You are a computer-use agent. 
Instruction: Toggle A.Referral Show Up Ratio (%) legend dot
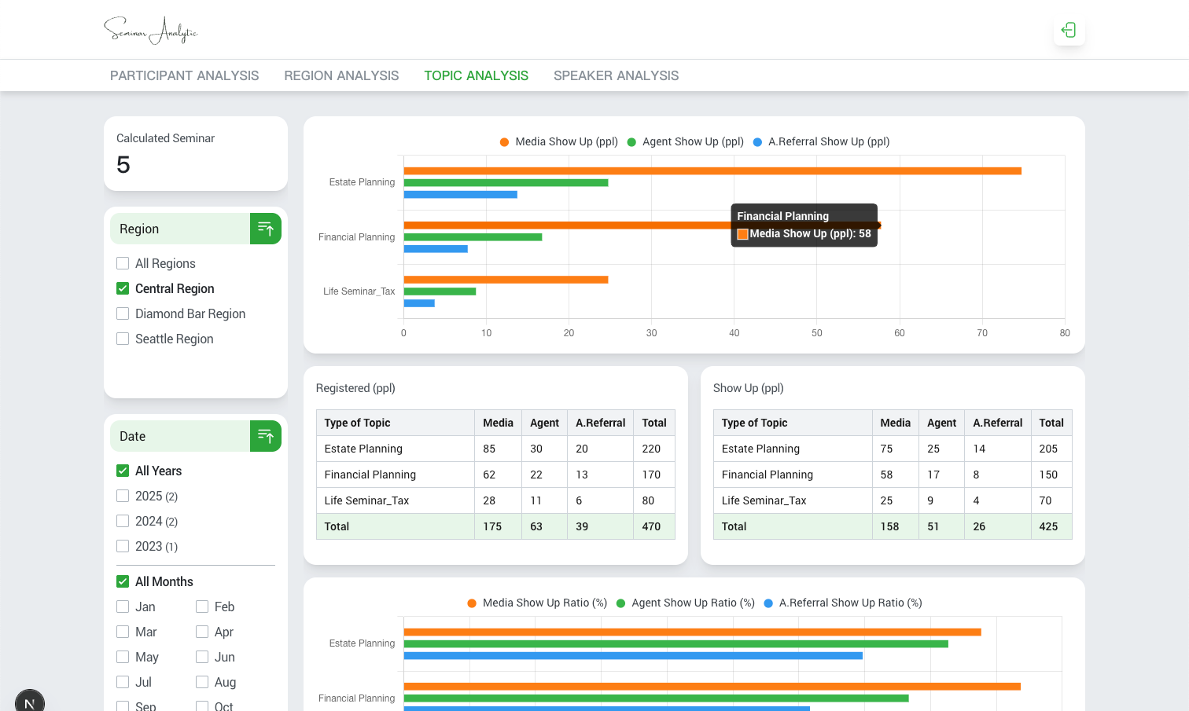click(768, 603)
